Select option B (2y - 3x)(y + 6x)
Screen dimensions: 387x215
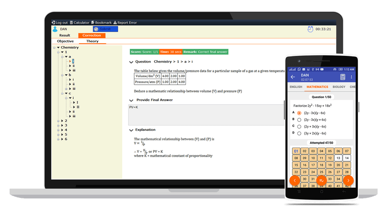click(299, 120)
